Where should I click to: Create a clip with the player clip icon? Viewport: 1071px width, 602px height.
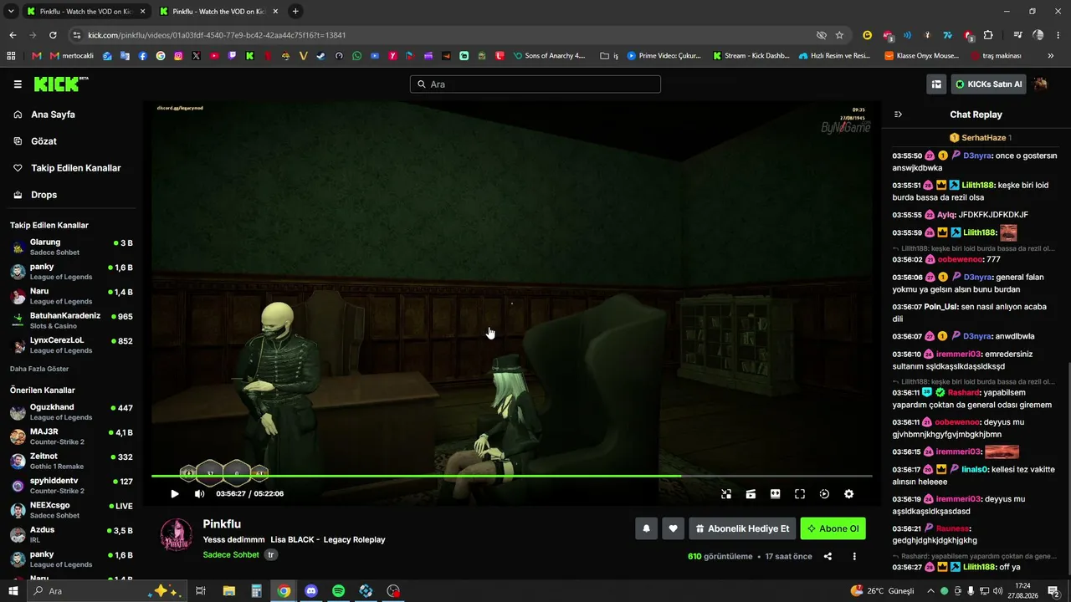click(x=751, y=494)
